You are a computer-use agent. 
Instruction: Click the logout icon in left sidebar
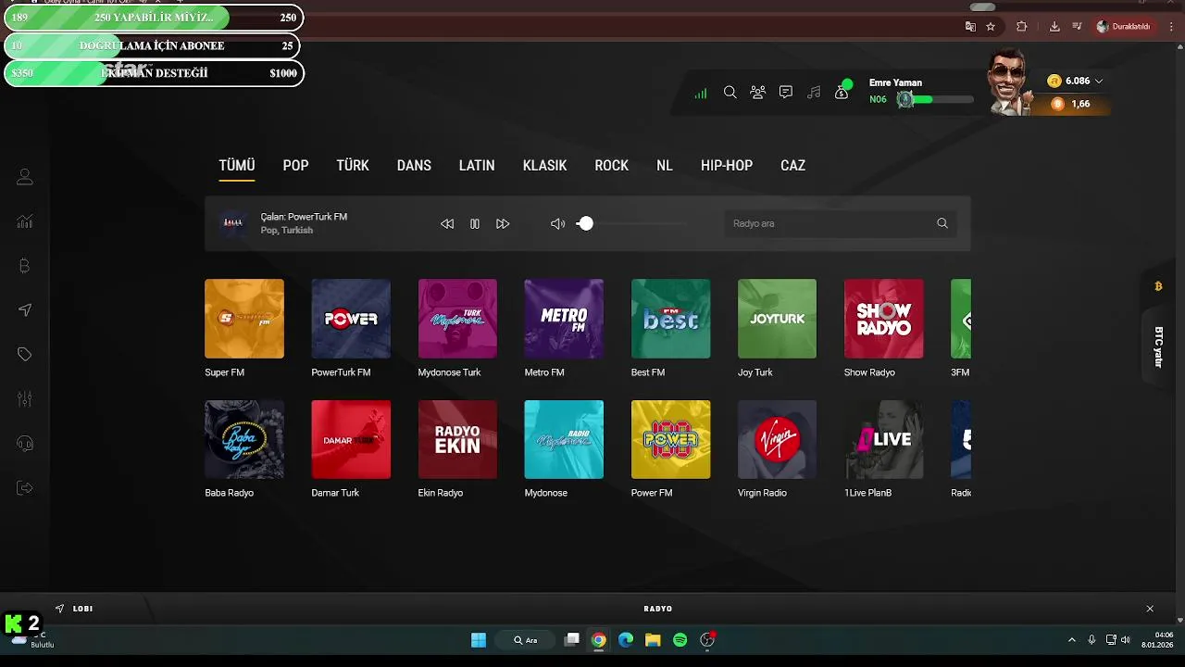pyautogui.click(x=25, y=488)
